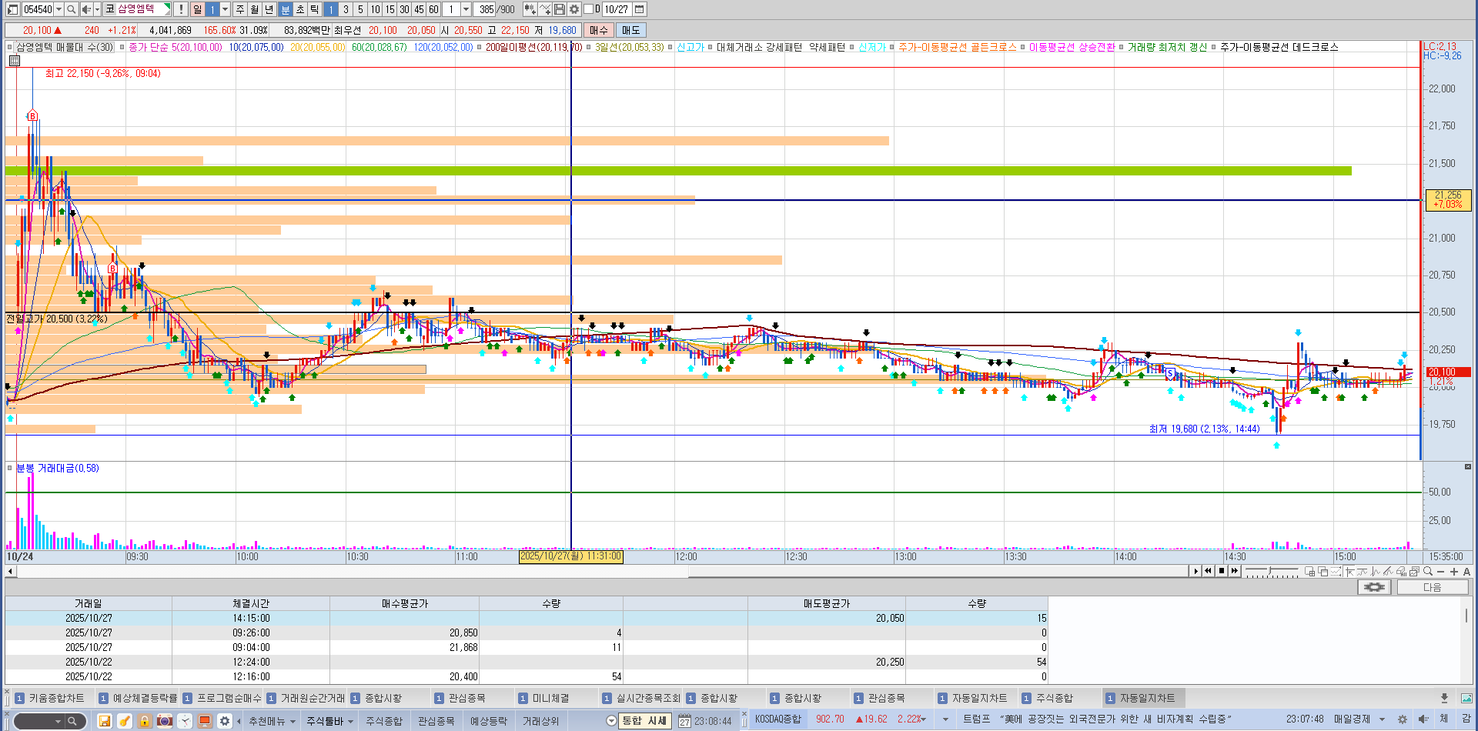
Task: Click the stock search magnifier icon
Action: [71, 9]
